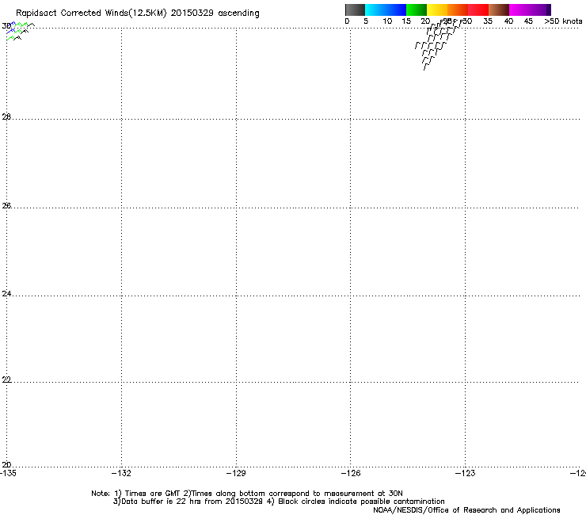Click the latitude axis label '28'
Image resolution: width=586 pixels, height=515 pixels.
[6, 116]
